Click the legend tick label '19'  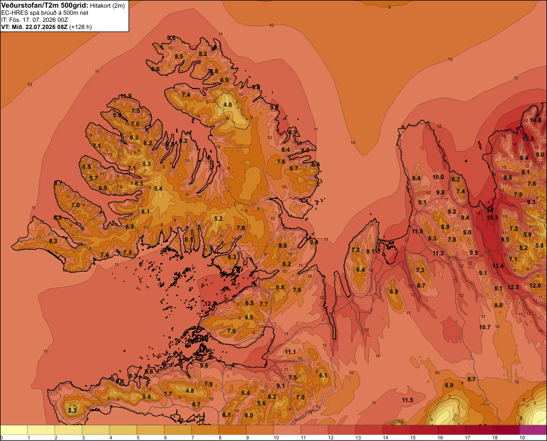(x=522, y=438)
